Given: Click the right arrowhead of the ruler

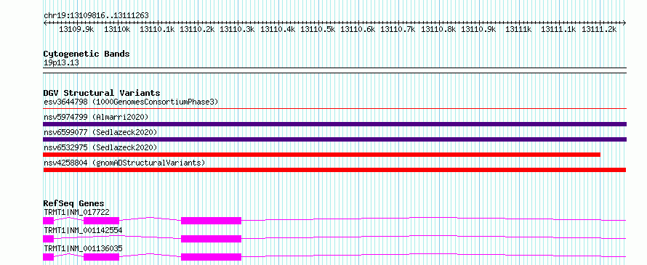Looking at the screenshot, I should (x=624, y=23).
